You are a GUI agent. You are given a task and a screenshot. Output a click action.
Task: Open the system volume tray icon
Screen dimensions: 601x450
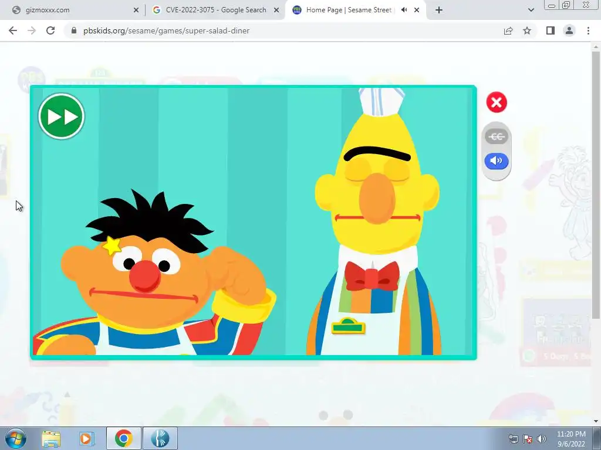[x=541, y=439]
